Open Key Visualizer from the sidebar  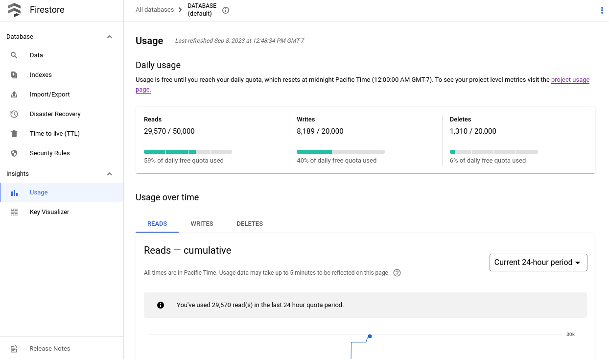49,212
